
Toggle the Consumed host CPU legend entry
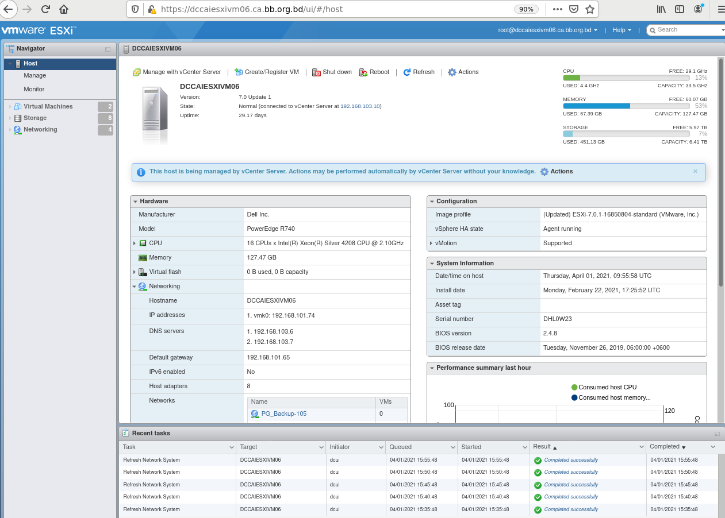pyautogui.click(x=604, y=388)
